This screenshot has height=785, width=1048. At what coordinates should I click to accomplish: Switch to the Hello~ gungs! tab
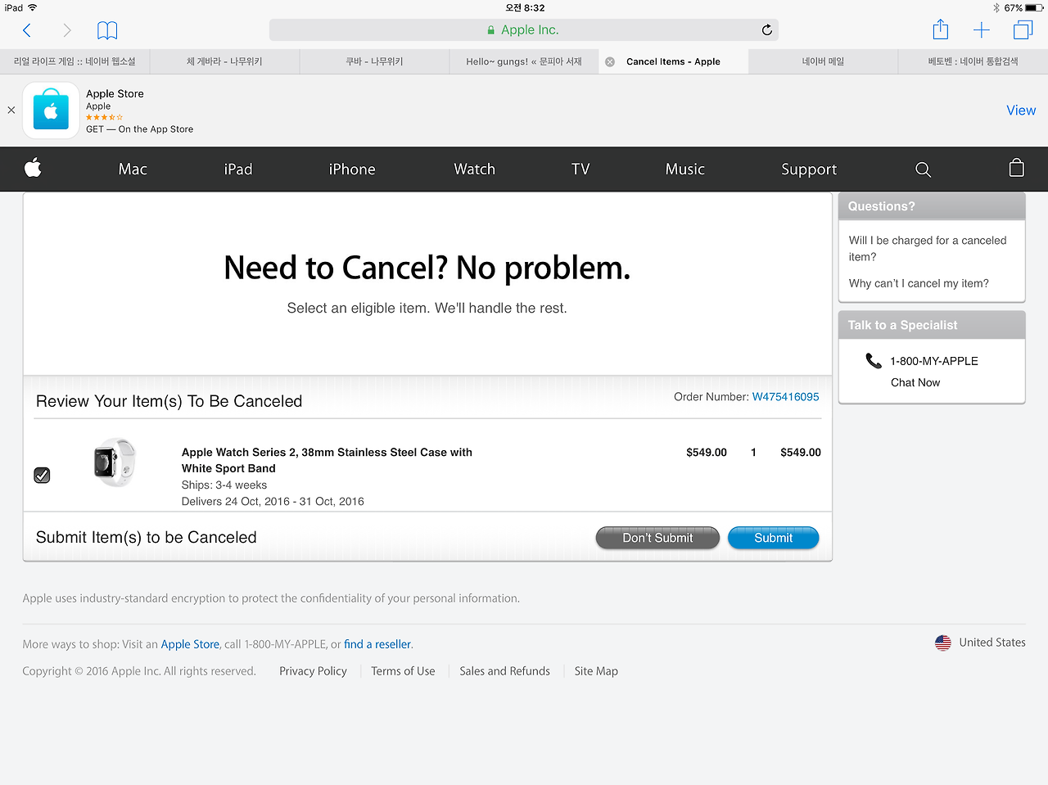pyautogui.click(x=524, y=61)
